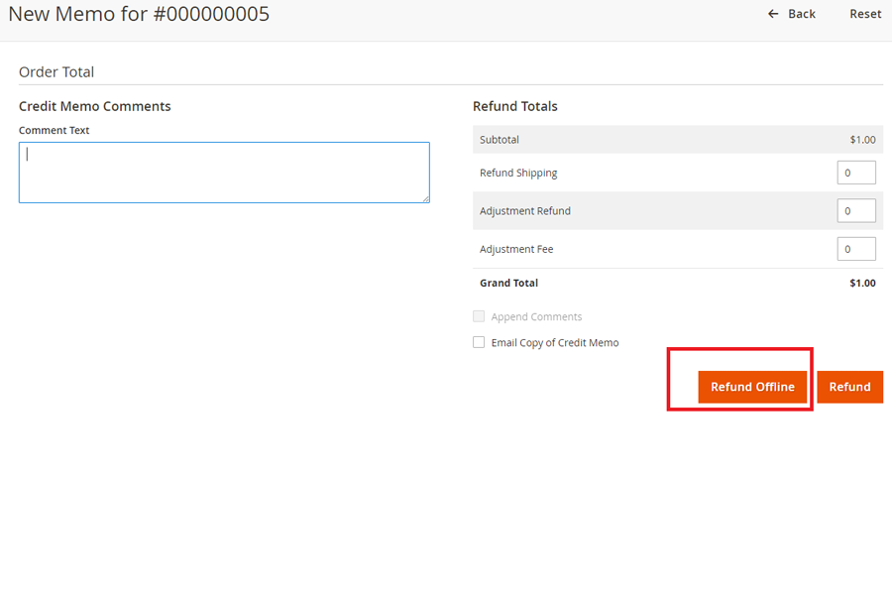Image resolution: width=892 pixels, height=595 pixels.
Task: Click the Back arrow icon
Action: 774,14
